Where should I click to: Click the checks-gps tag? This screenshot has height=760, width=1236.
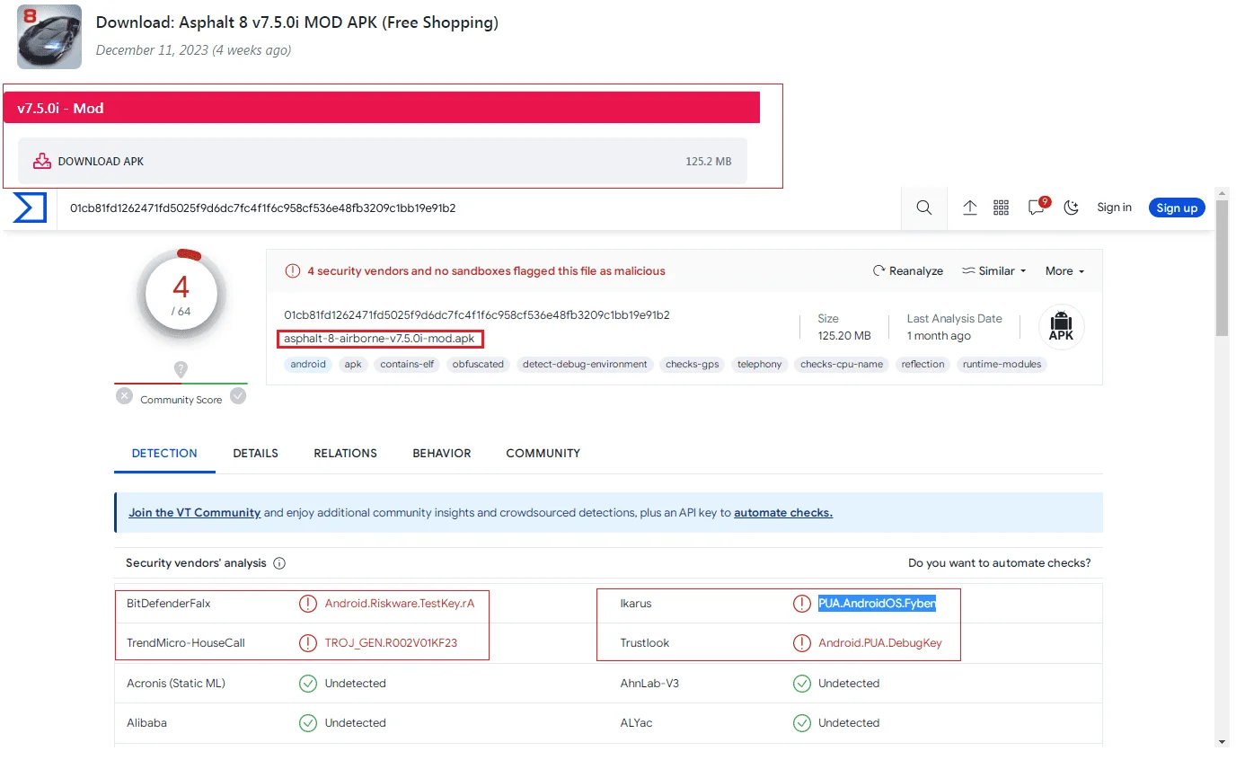[693, 365]
